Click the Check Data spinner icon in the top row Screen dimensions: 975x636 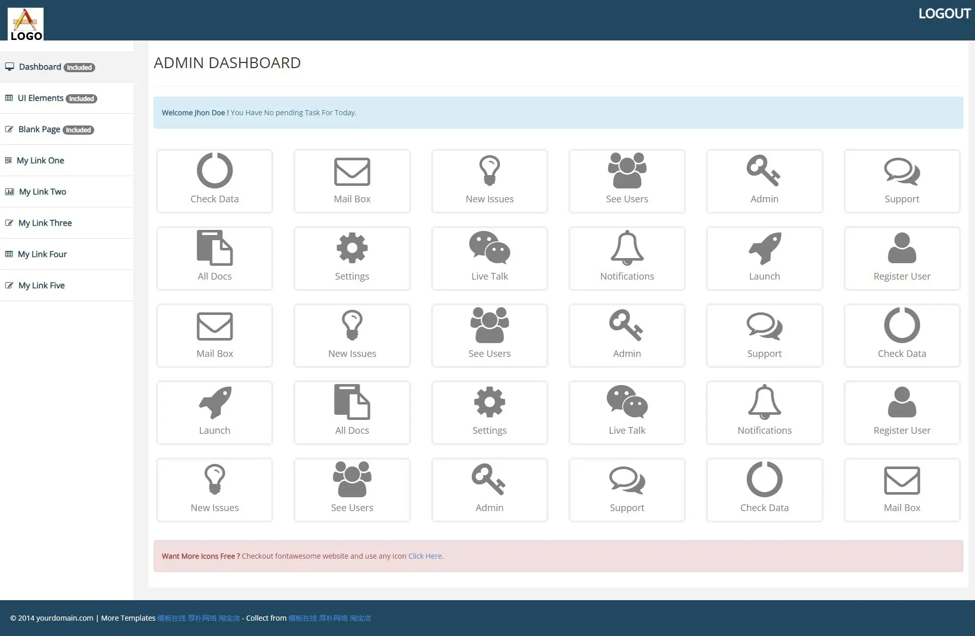214,171
